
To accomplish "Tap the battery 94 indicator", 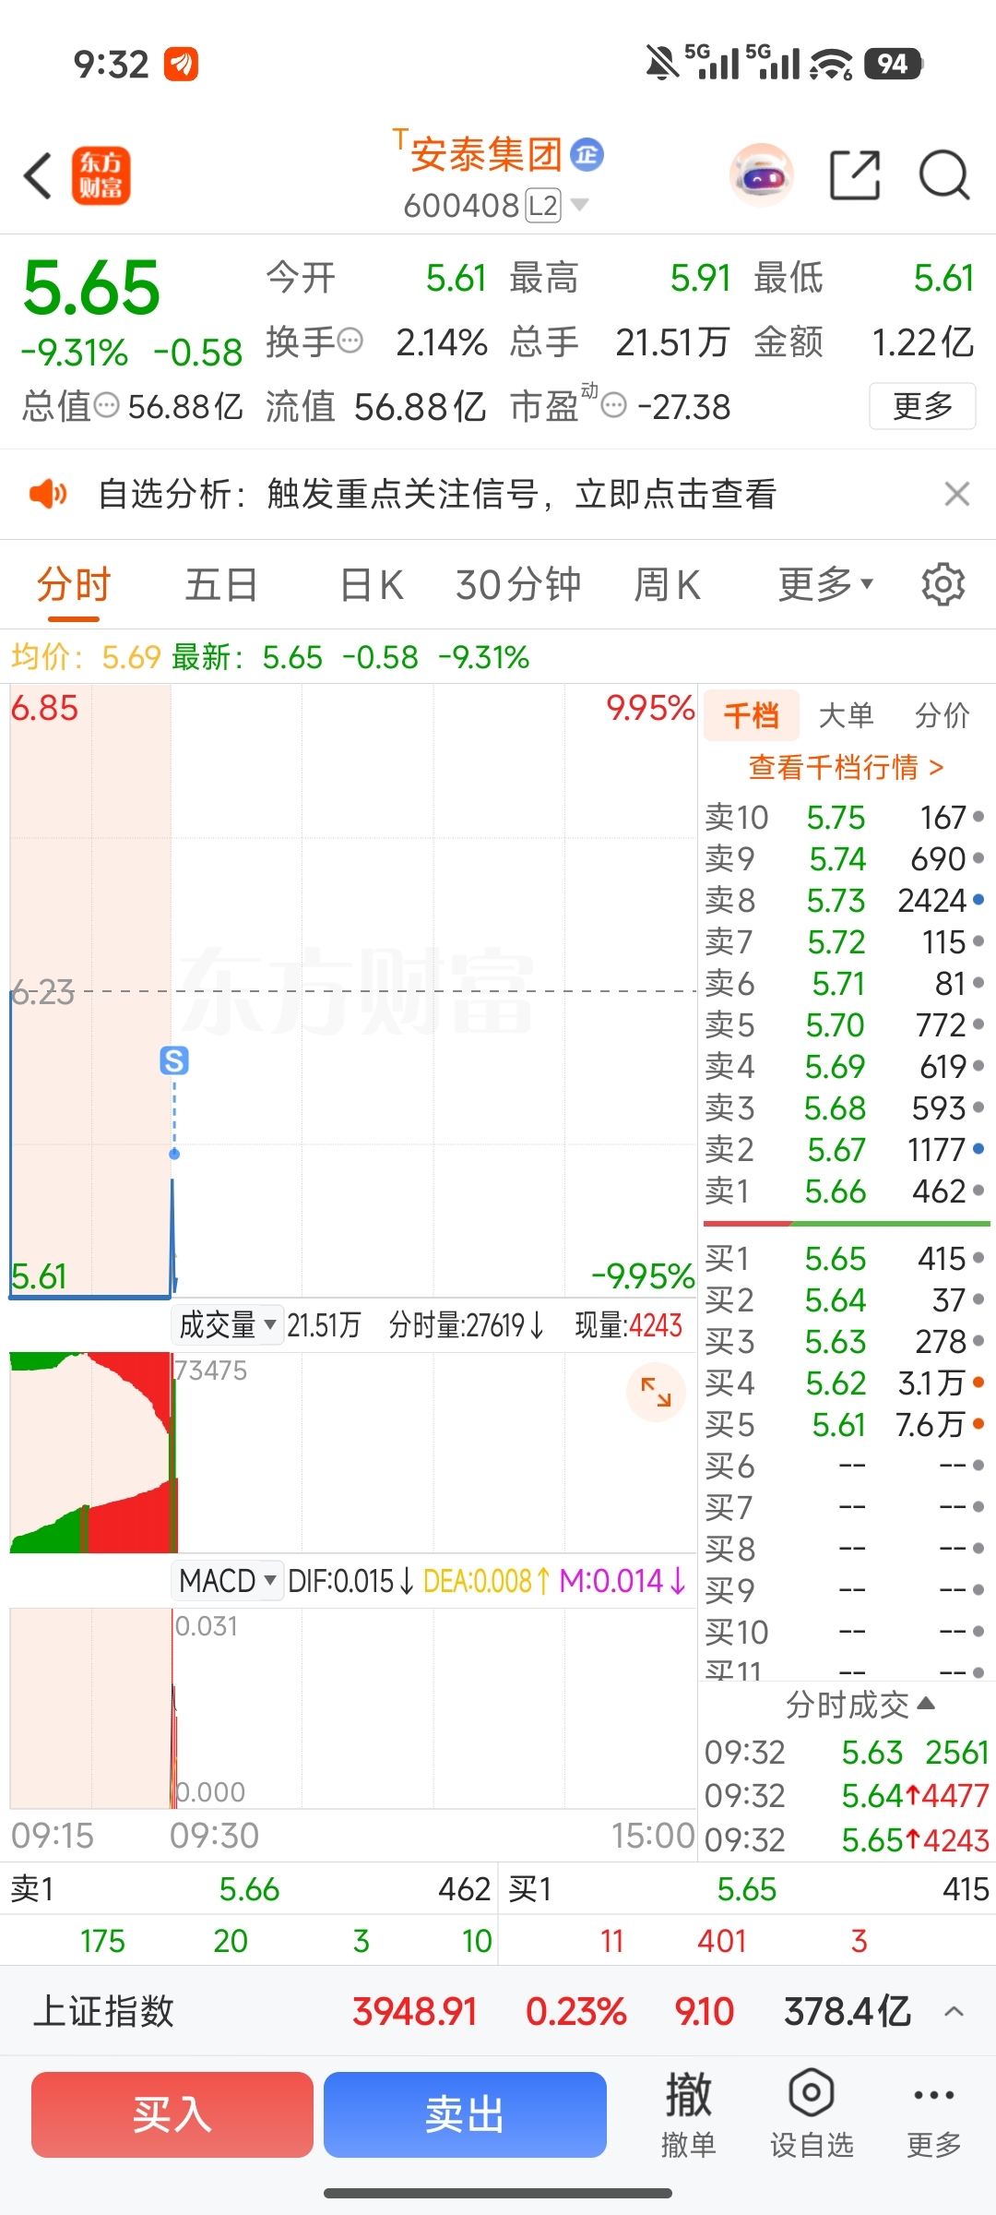I will point(893,64).
